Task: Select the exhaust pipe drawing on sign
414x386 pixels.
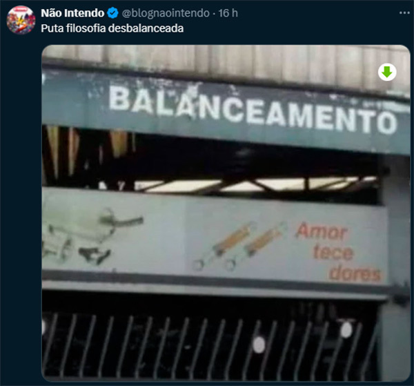Action: (92, 236)
